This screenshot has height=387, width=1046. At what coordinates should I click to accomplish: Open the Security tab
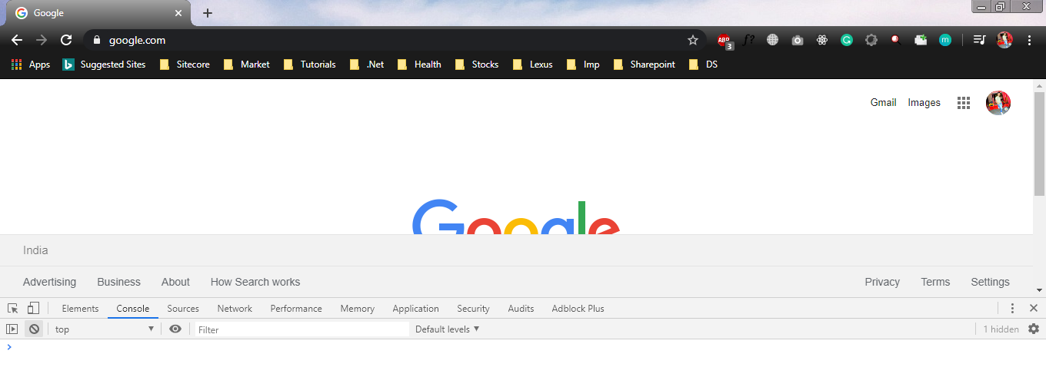coord(473,309)
